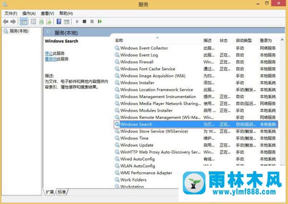Select Windows Media Player Network Sharing service

pos(196,104)
